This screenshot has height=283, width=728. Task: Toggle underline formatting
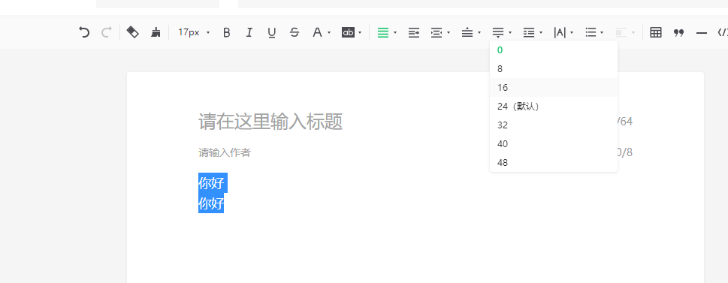tap(272, 32)
